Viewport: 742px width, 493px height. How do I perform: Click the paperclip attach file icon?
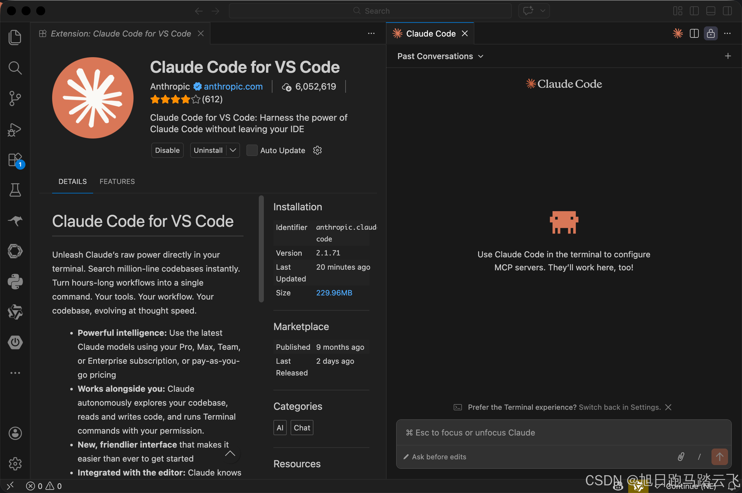tap(681, 457)
